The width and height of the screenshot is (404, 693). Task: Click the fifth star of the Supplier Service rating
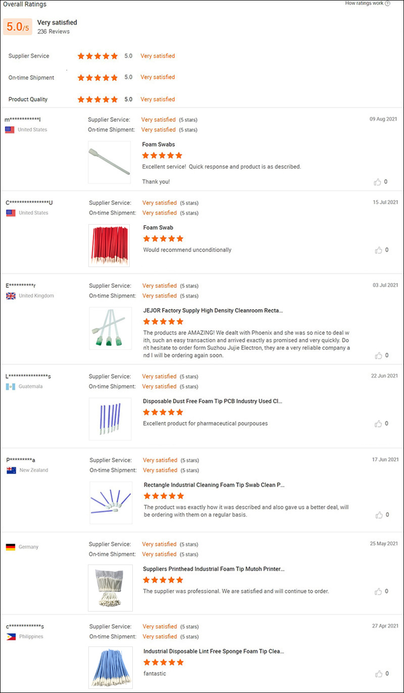point(114,56)
